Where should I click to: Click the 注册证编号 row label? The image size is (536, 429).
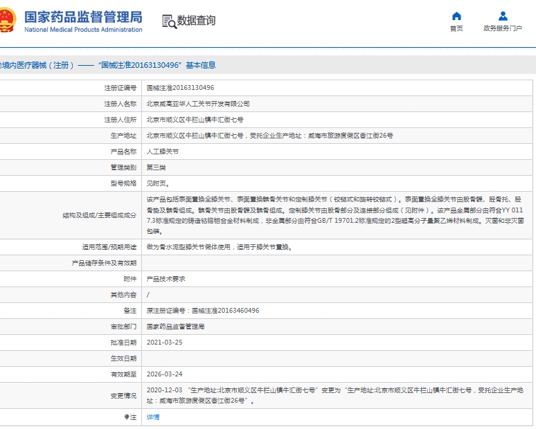coord(120,88)
